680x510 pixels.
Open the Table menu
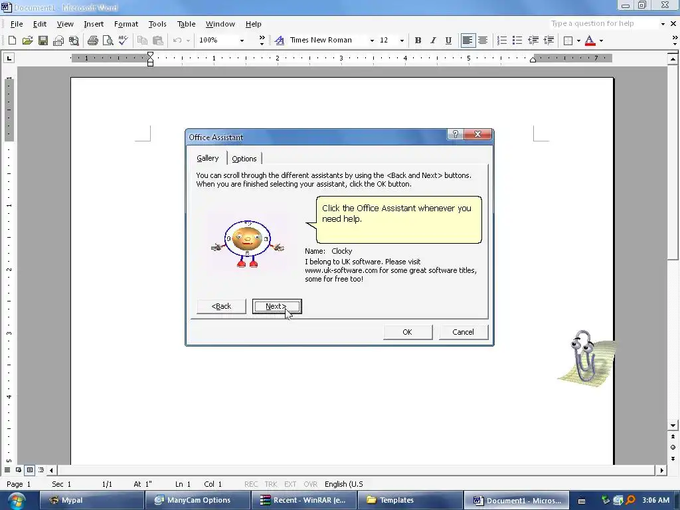[x=187, y=24]
